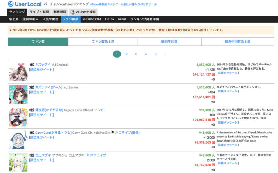This screenshot has width=278, height=173.
Task: Open the Gawr Gura(がうる・ぐら) name link
Action: tap(54, 133)
